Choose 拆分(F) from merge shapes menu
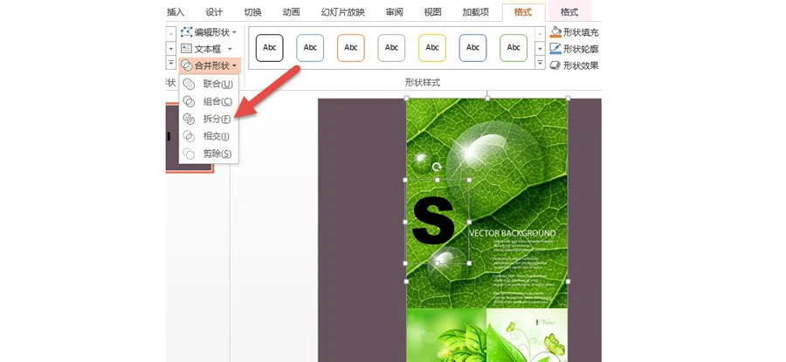The width and height of the screenshot is (786, 362). [209, 119]
